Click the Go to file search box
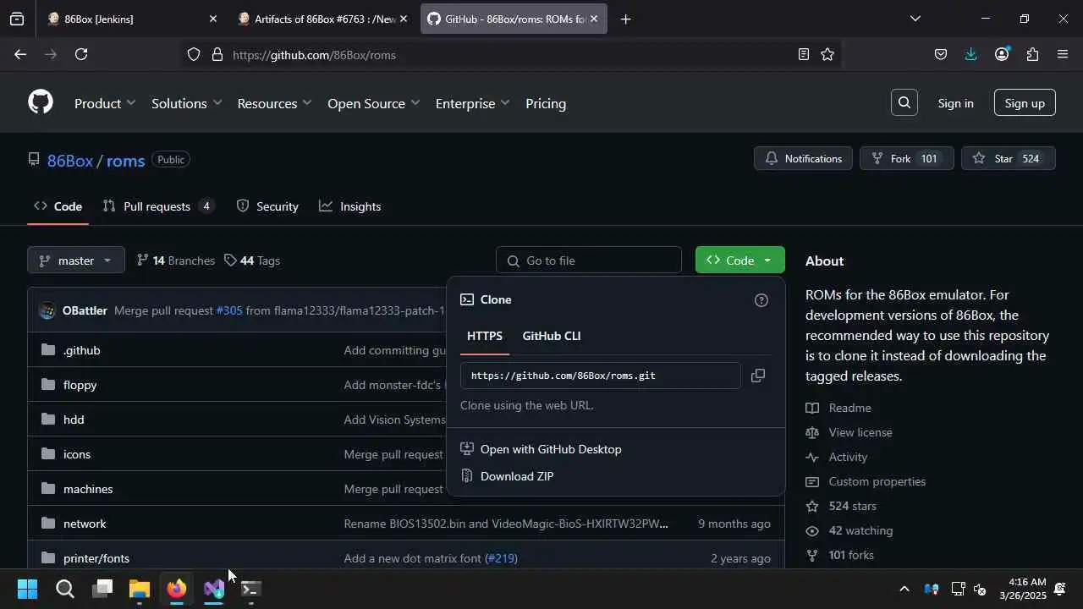This screenshot has width=1083, height=609. point(589,261)
